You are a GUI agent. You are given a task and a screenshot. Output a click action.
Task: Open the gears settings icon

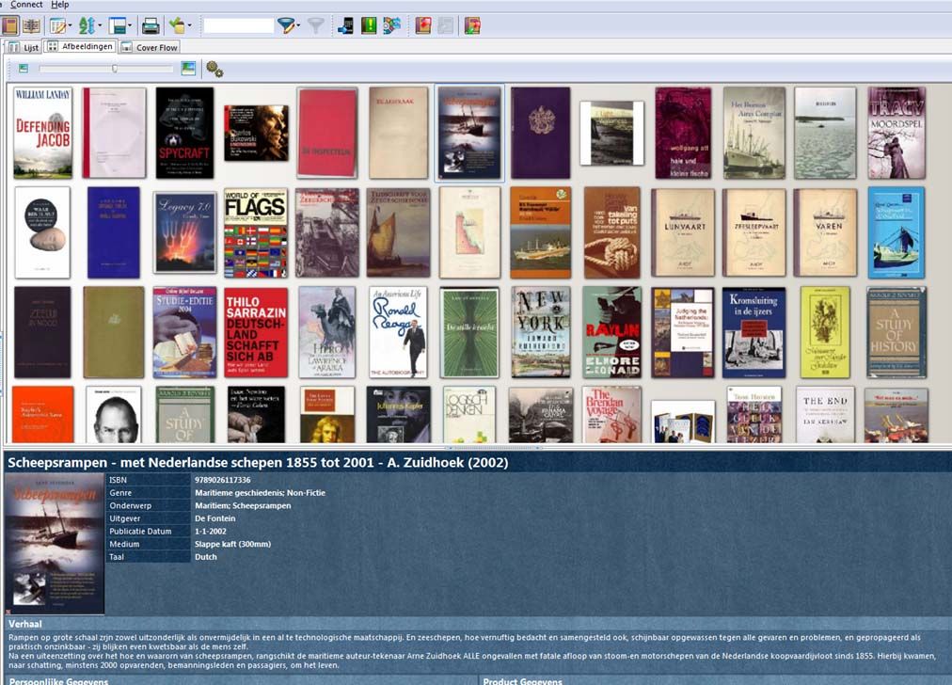pyautogui.click(x=214, y=70)
